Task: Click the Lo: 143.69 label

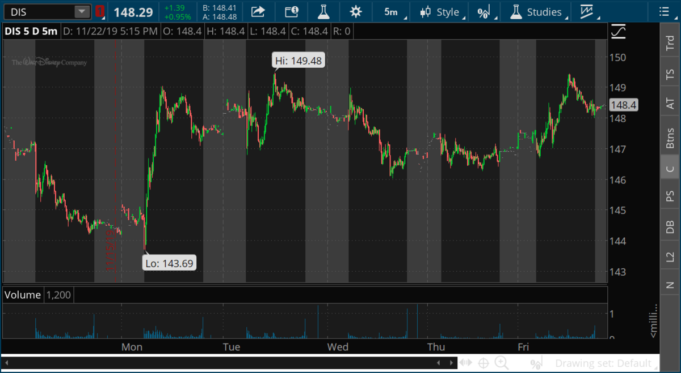Action: tap(169, 263)
